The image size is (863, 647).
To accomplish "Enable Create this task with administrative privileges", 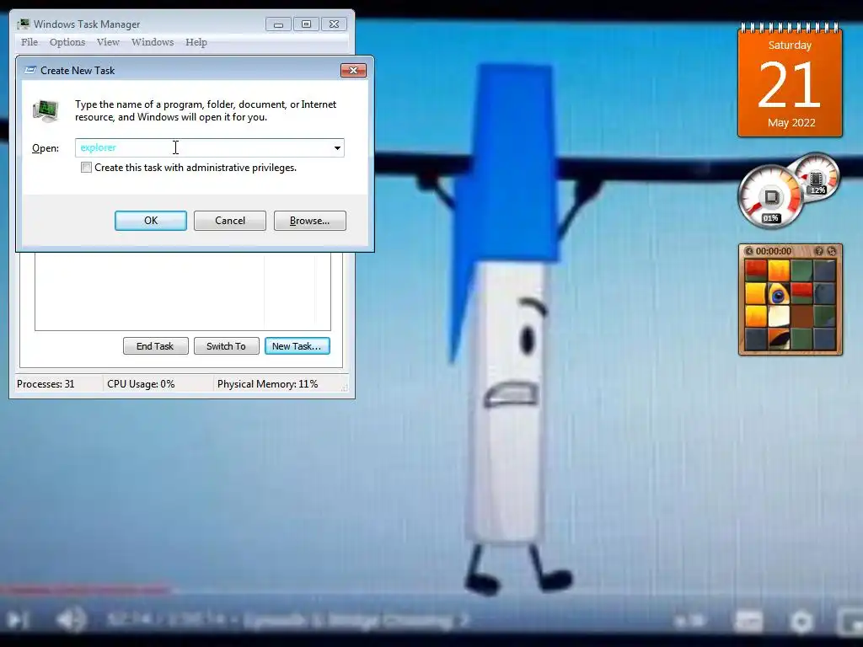I will pyautogui.click(x=87, y=168).
